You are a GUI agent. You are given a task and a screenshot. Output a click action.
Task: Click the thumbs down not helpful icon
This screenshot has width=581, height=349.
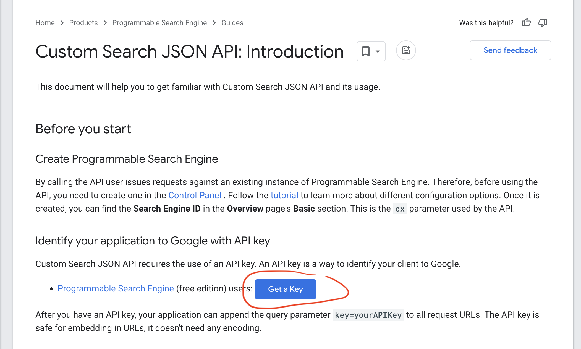pyautogui.click(x=543, y=23)
